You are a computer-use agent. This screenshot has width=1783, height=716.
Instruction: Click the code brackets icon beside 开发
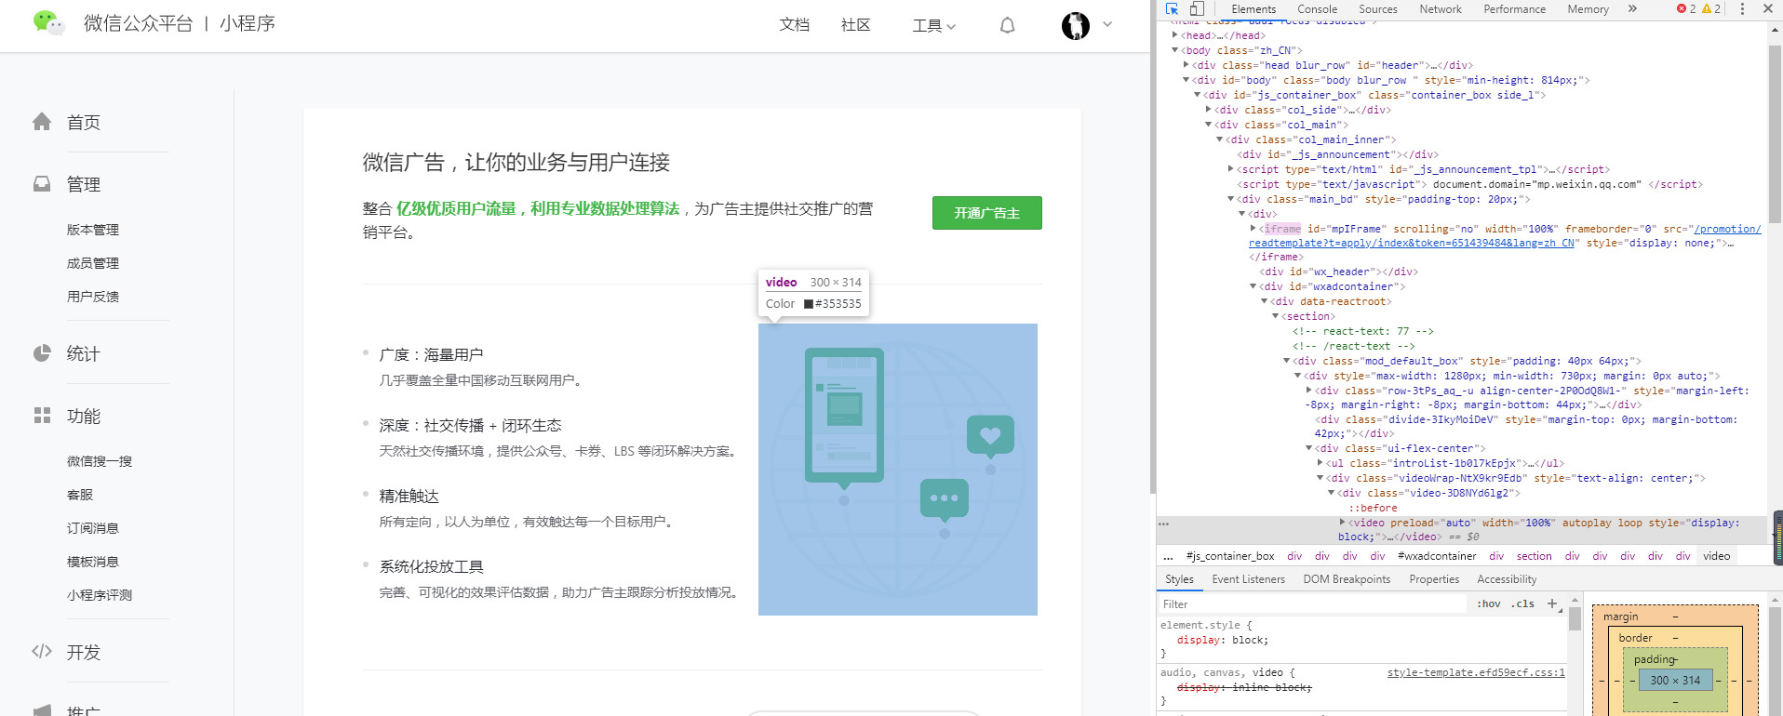tap(42, 651)
